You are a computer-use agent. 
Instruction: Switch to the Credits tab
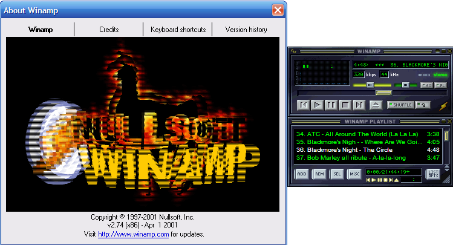point(109,30)
